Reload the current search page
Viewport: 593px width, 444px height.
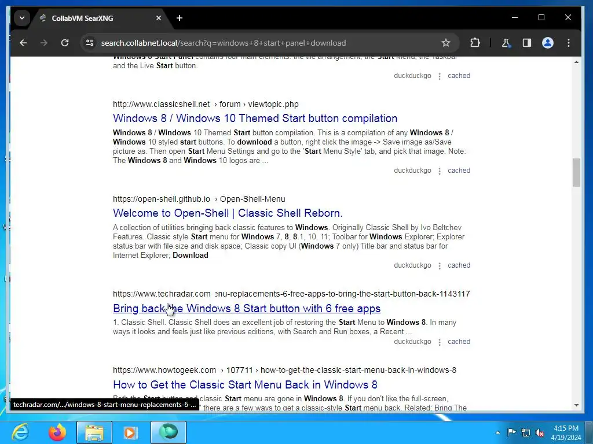(x=65, y=43)
